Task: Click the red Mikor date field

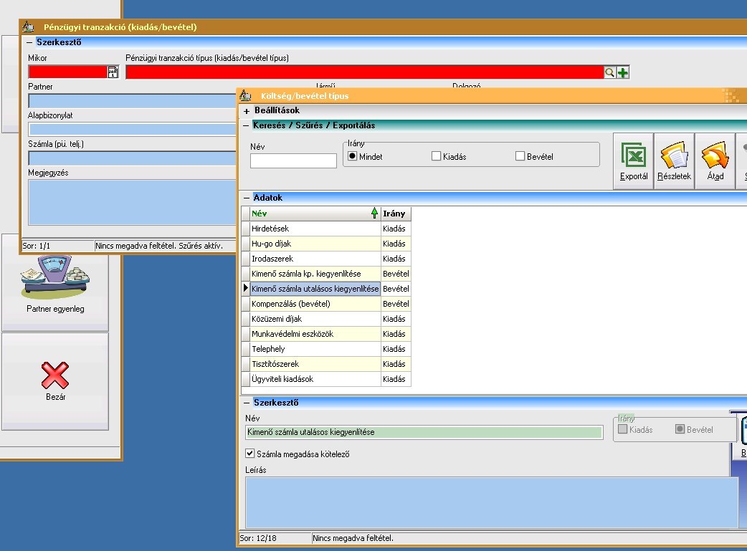Action: click(67, 72)
